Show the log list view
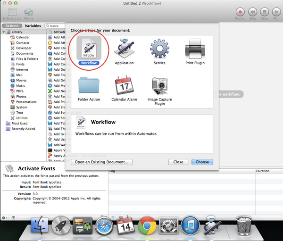This screenshot has height=241, width=283. (x=112, y=218)
